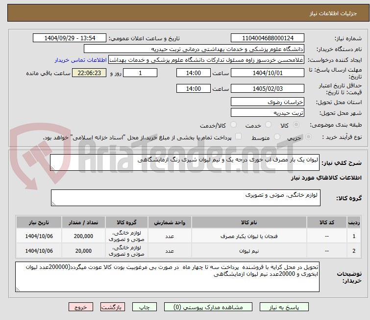Click the delivery city field تربت حیدریه

(268, 112)
